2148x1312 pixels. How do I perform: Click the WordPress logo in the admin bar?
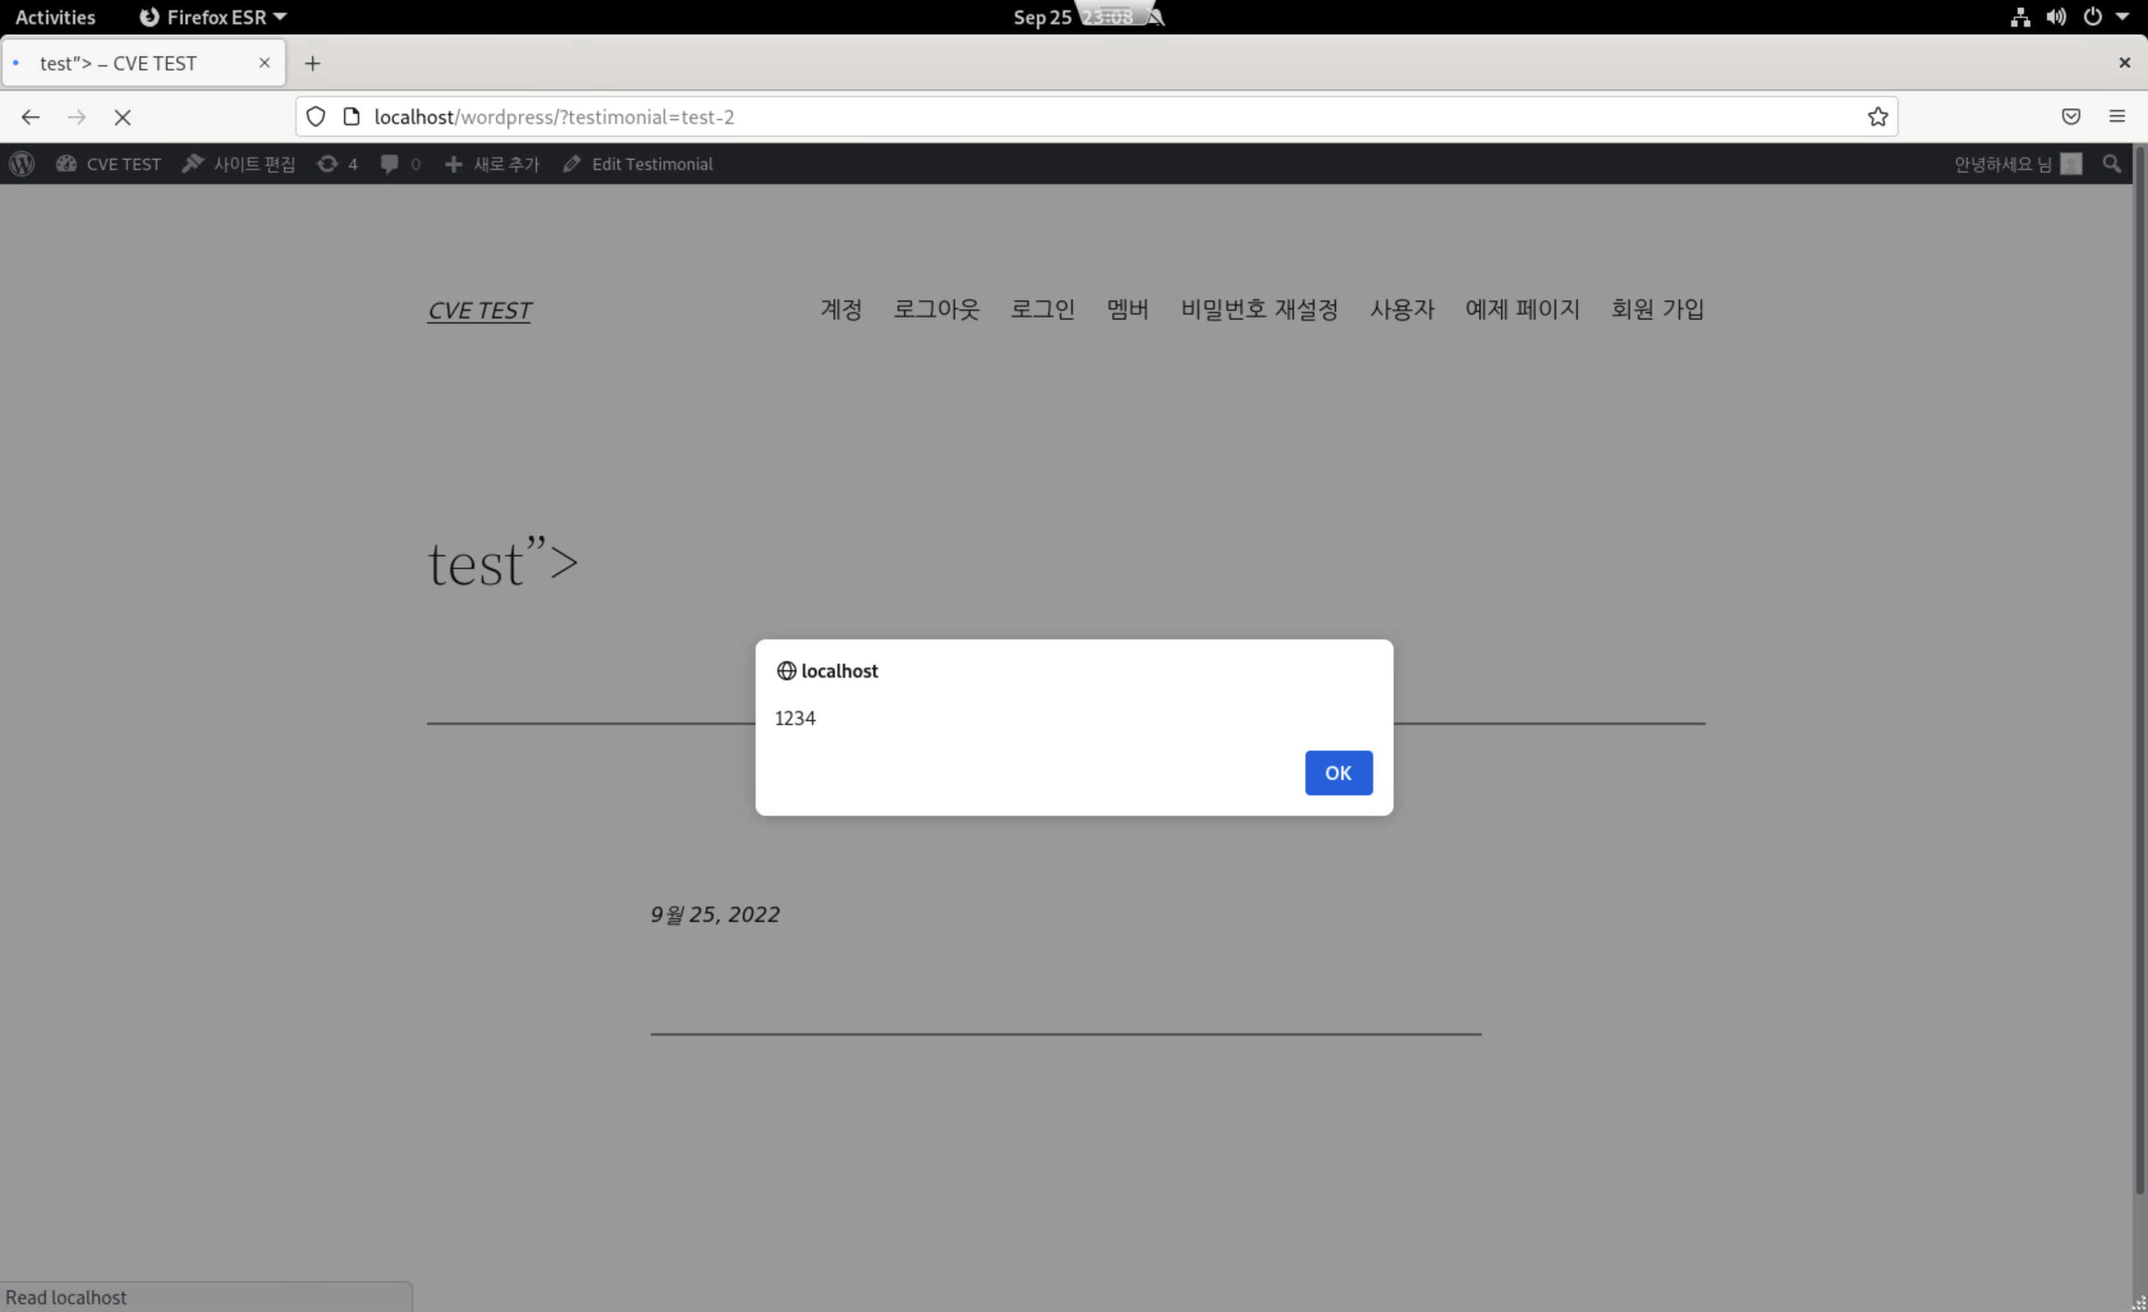point(22,164)
